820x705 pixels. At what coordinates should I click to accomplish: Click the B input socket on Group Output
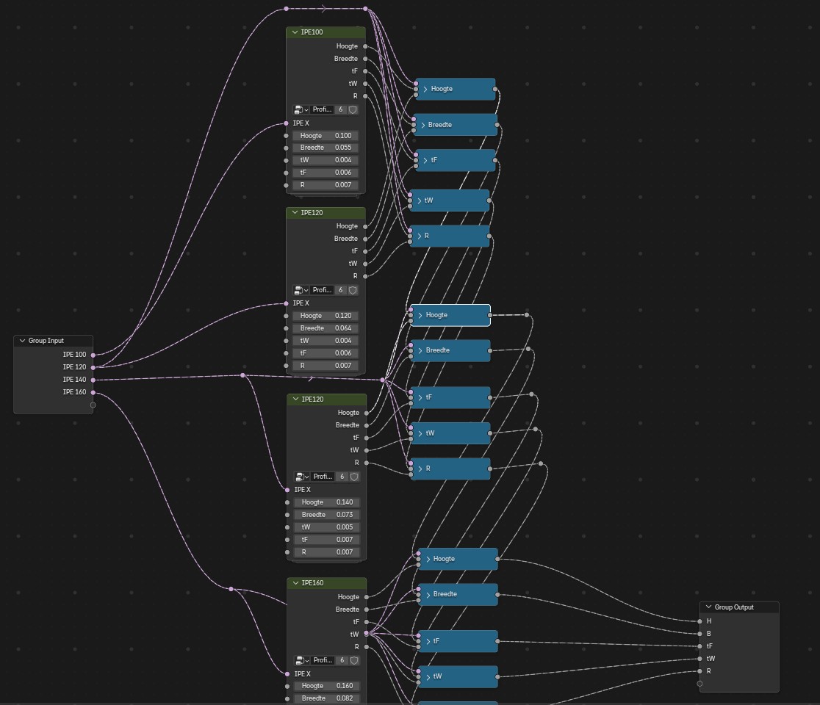click(699, 634)
